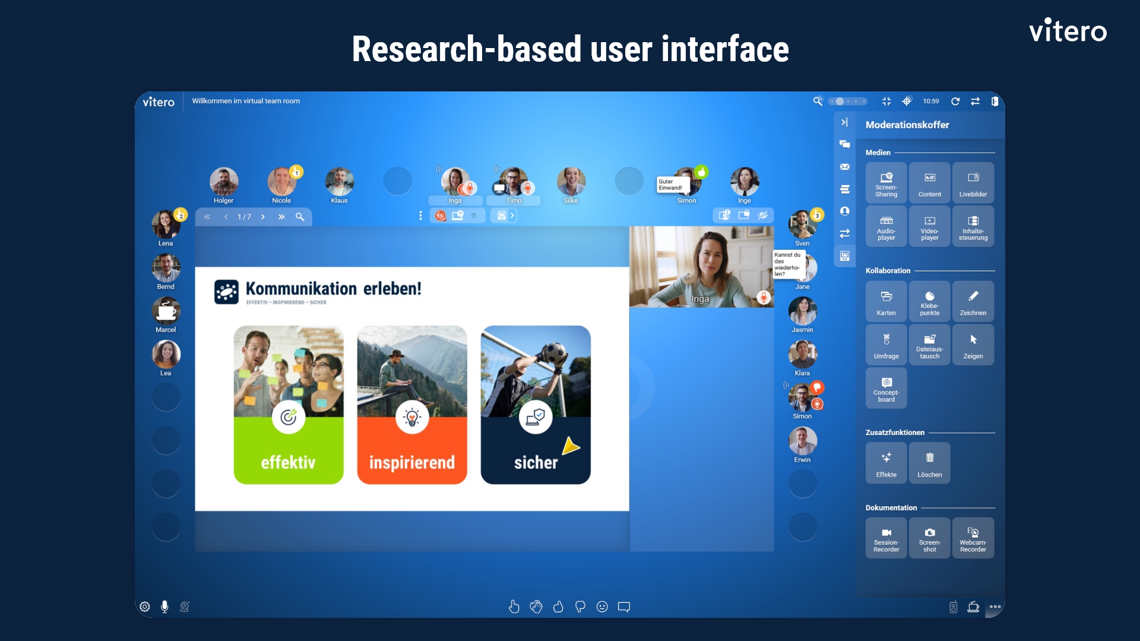
Task: Open the Session-Recorder
Action: pyautogui.click(x=886, y=538)
